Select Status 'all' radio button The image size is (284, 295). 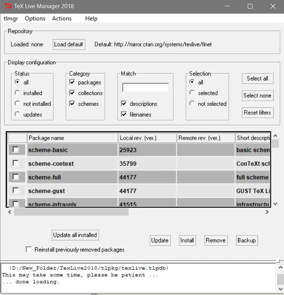(x=17, y=82)
